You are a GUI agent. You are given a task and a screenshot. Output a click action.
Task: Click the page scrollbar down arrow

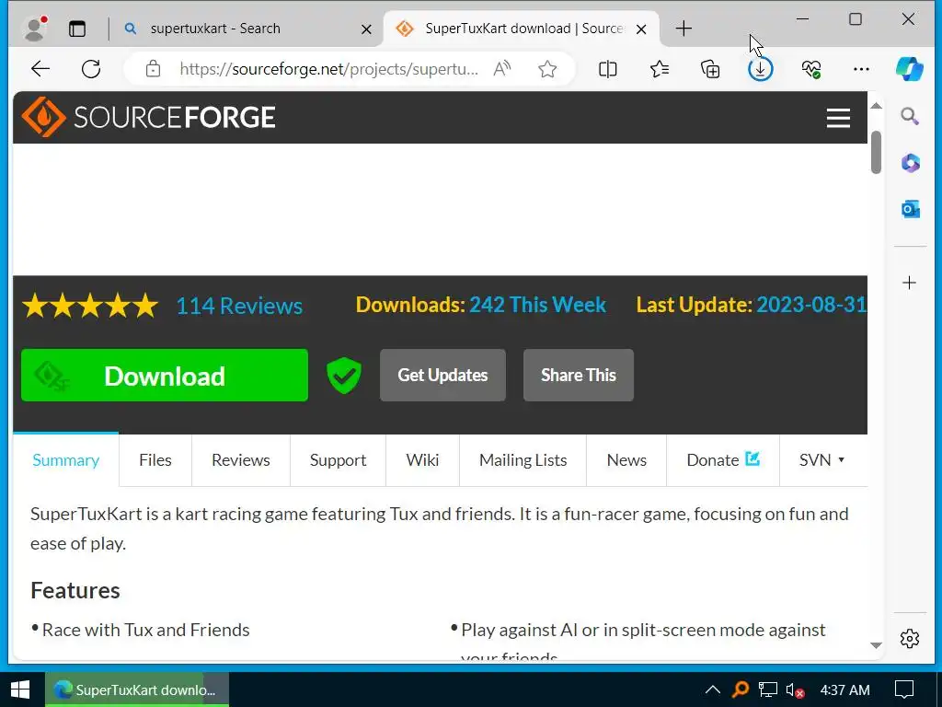(876, 645)
